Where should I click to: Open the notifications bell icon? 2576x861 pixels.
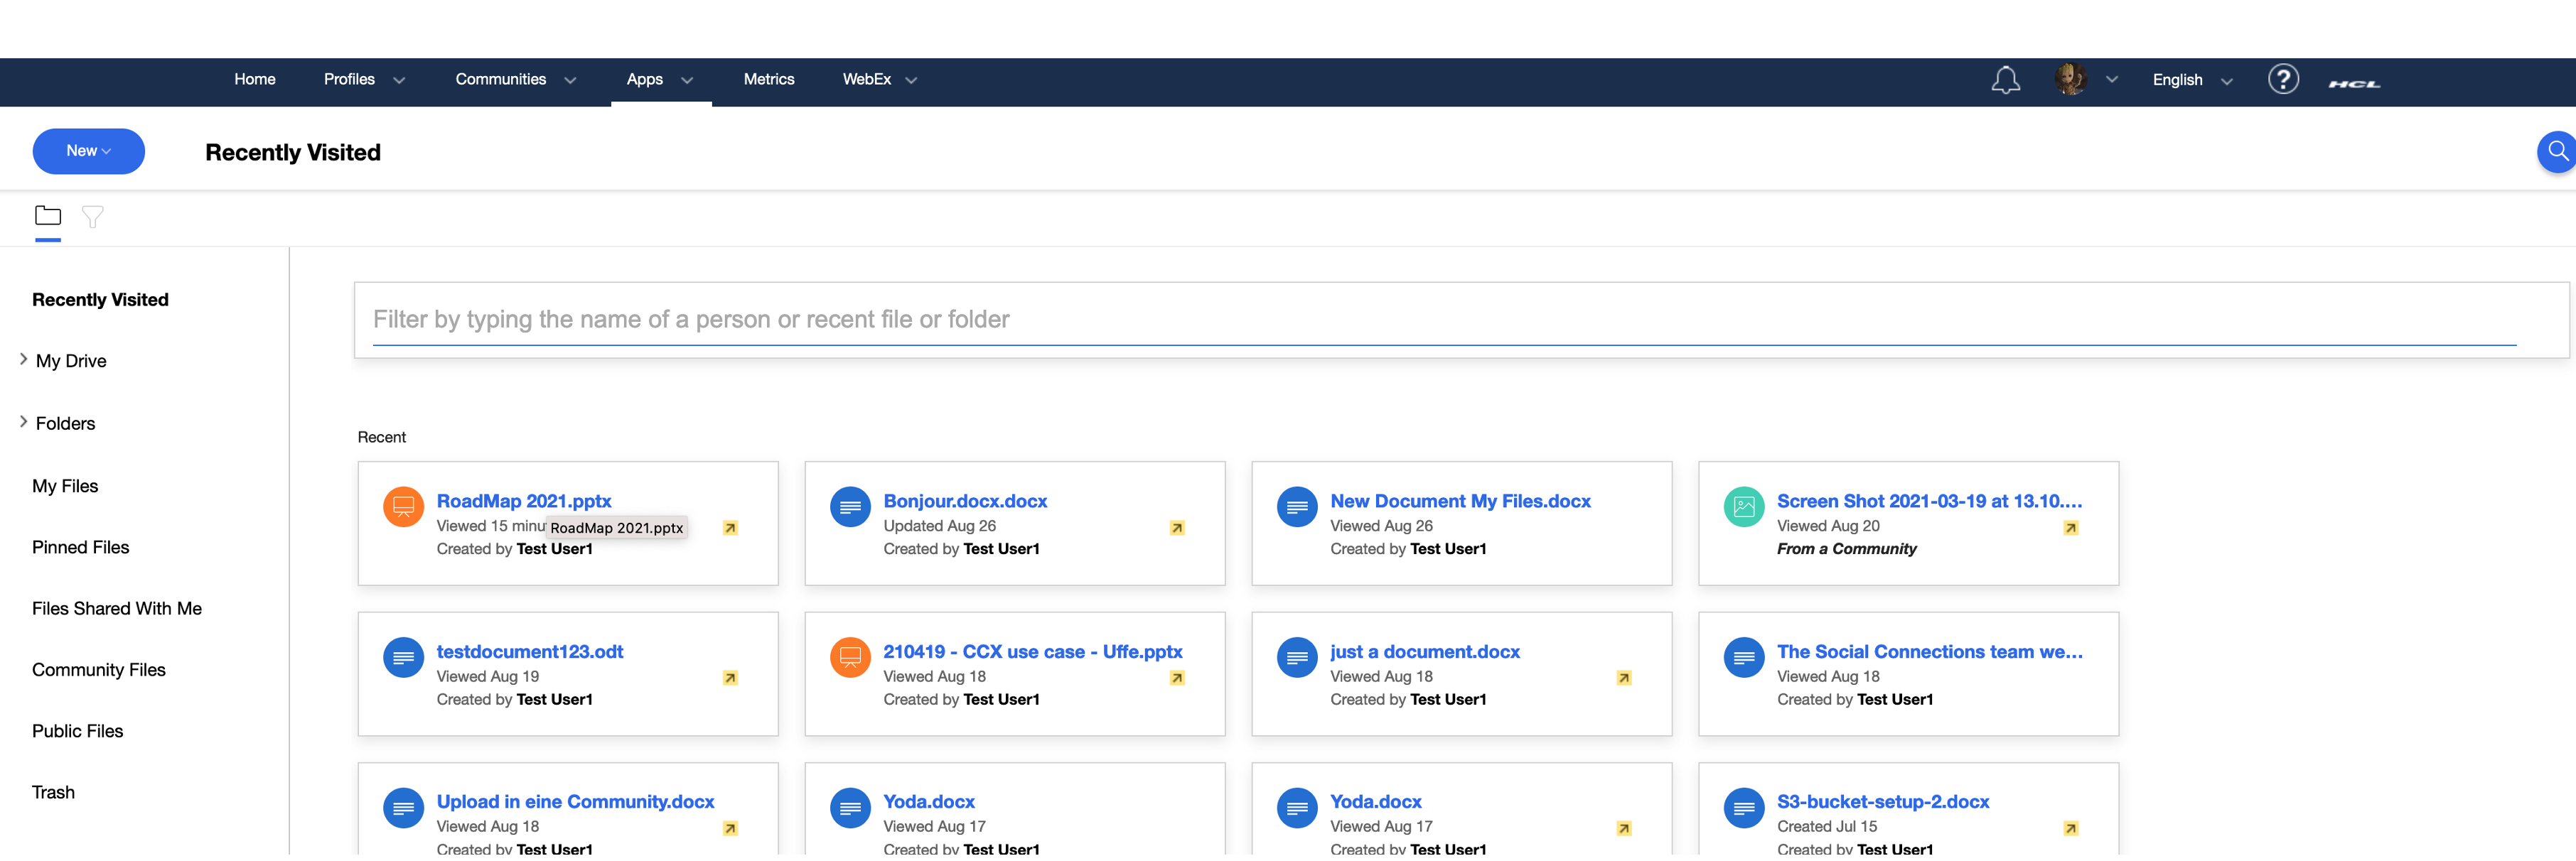2005,80
